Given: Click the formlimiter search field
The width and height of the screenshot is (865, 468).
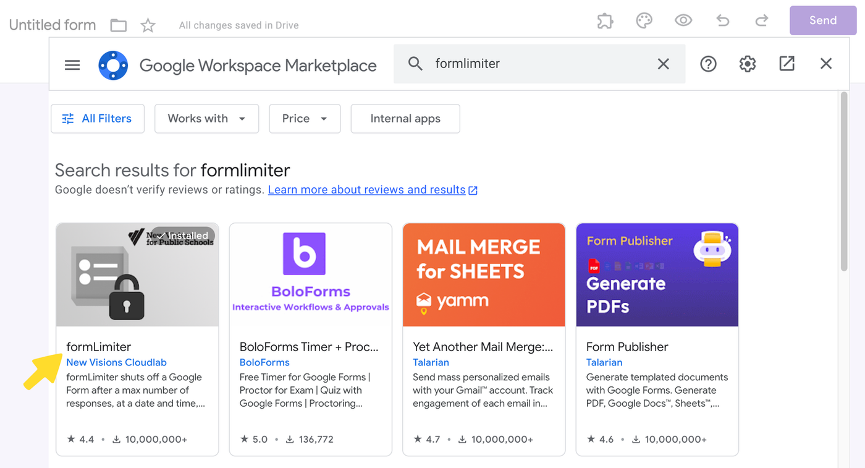Looking at the screenshot, I should [x=539, y=64].
